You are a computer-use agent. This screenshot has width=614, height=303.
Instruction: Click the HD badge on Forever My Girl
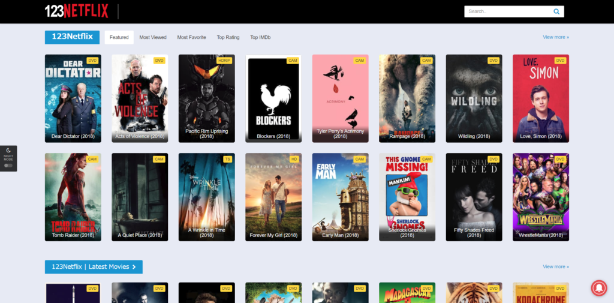294,159
